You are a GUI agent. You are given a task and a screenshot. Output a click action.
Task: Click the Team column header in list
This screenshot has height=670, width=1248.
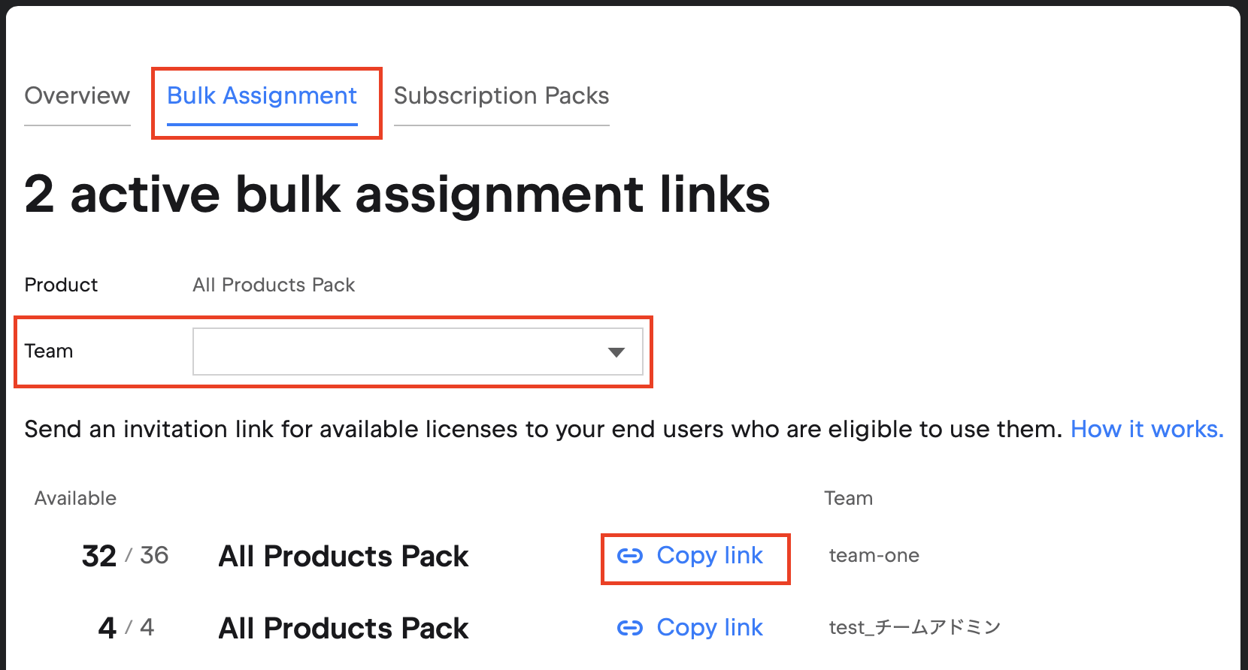coord(848,498)
